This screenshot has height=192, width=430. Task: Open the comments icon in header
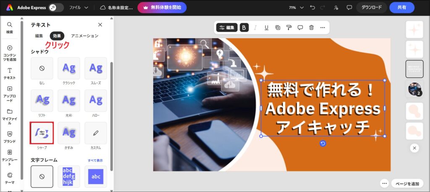click(x=349, y=8)
